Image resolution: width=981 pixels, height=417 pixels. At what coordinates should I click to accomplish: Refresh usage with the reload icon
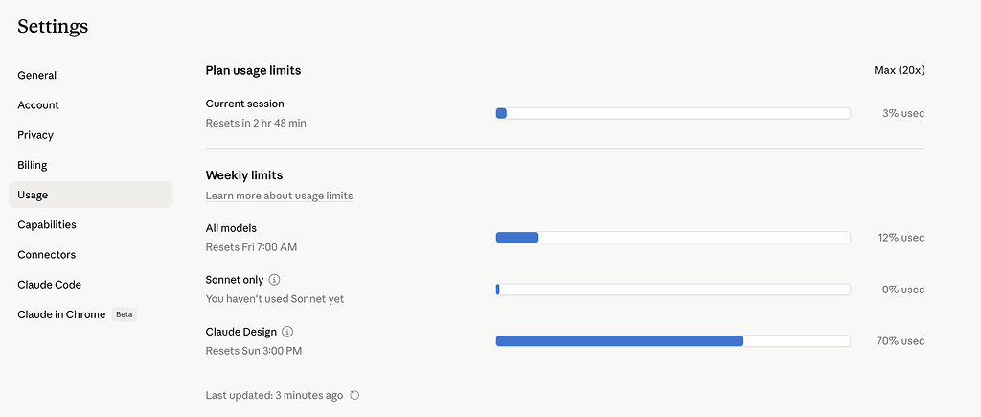tap(354, 395)
